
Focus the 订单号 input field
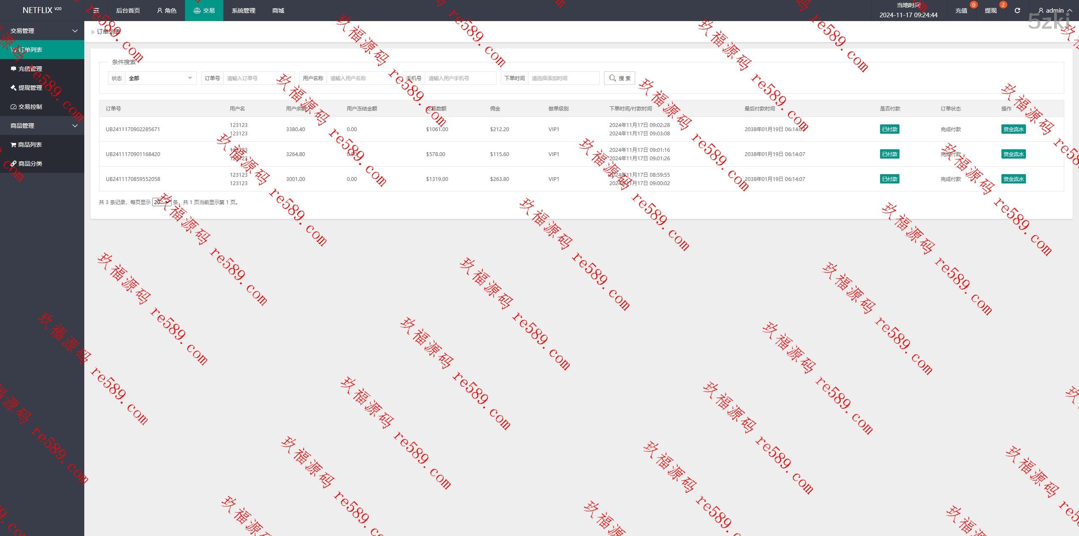(258, 78)
